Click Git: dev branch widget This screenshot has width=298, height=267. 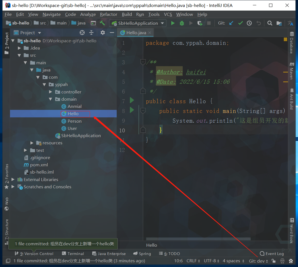(258, 261)
